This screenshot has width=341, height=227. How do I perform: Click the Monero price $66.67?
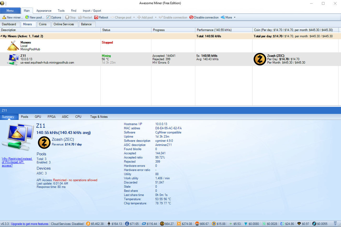tap(202, 224)
